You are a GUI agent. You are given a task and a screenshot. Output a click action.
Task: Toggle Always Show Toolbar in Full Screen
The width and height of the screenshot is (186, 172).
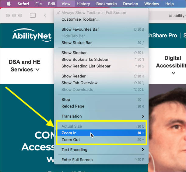coord(93,13)
